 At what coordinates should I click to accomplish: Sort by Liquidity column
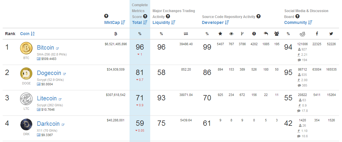[x=164, y=22]
